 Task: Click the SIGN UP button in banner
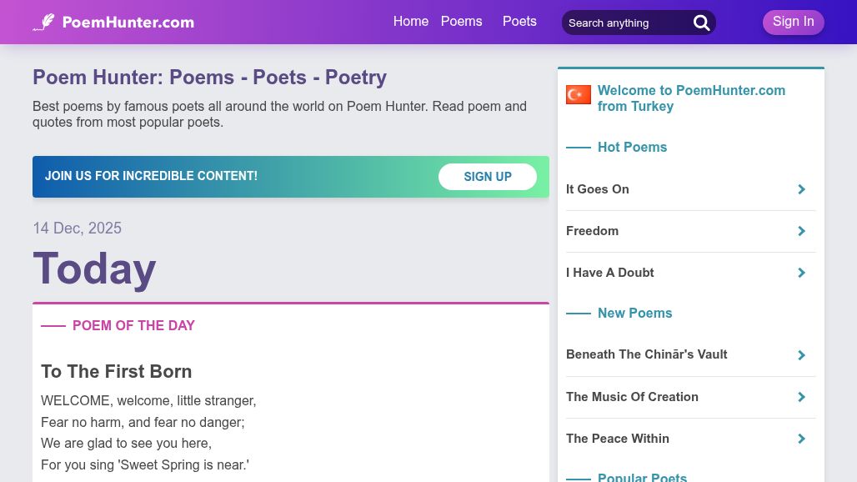pos(487,177)
